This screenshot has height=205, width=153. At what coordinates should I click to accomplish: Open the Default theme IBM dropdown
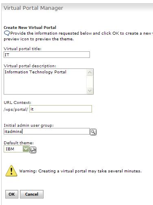point(17,149)
